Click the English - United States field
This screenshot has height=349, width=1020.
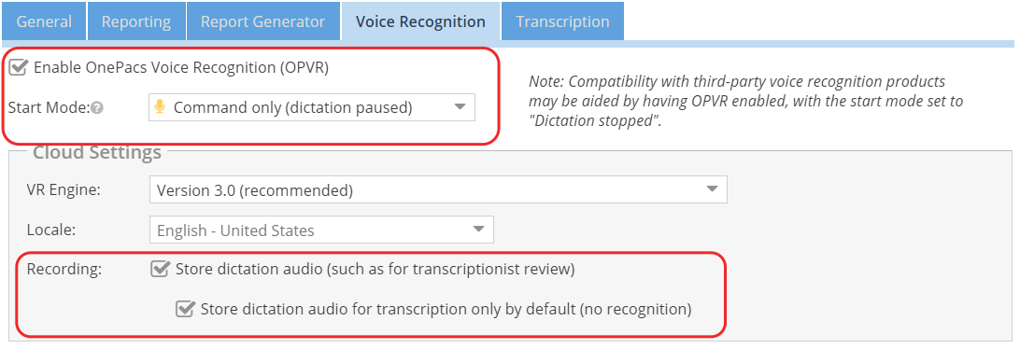click(321, 230)
